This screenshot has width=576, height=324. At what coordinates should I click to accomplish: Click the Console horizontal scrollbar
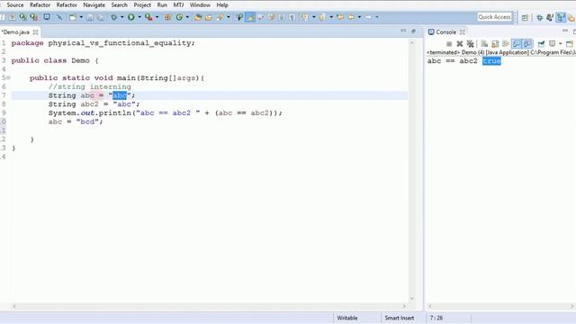(501, 306)
